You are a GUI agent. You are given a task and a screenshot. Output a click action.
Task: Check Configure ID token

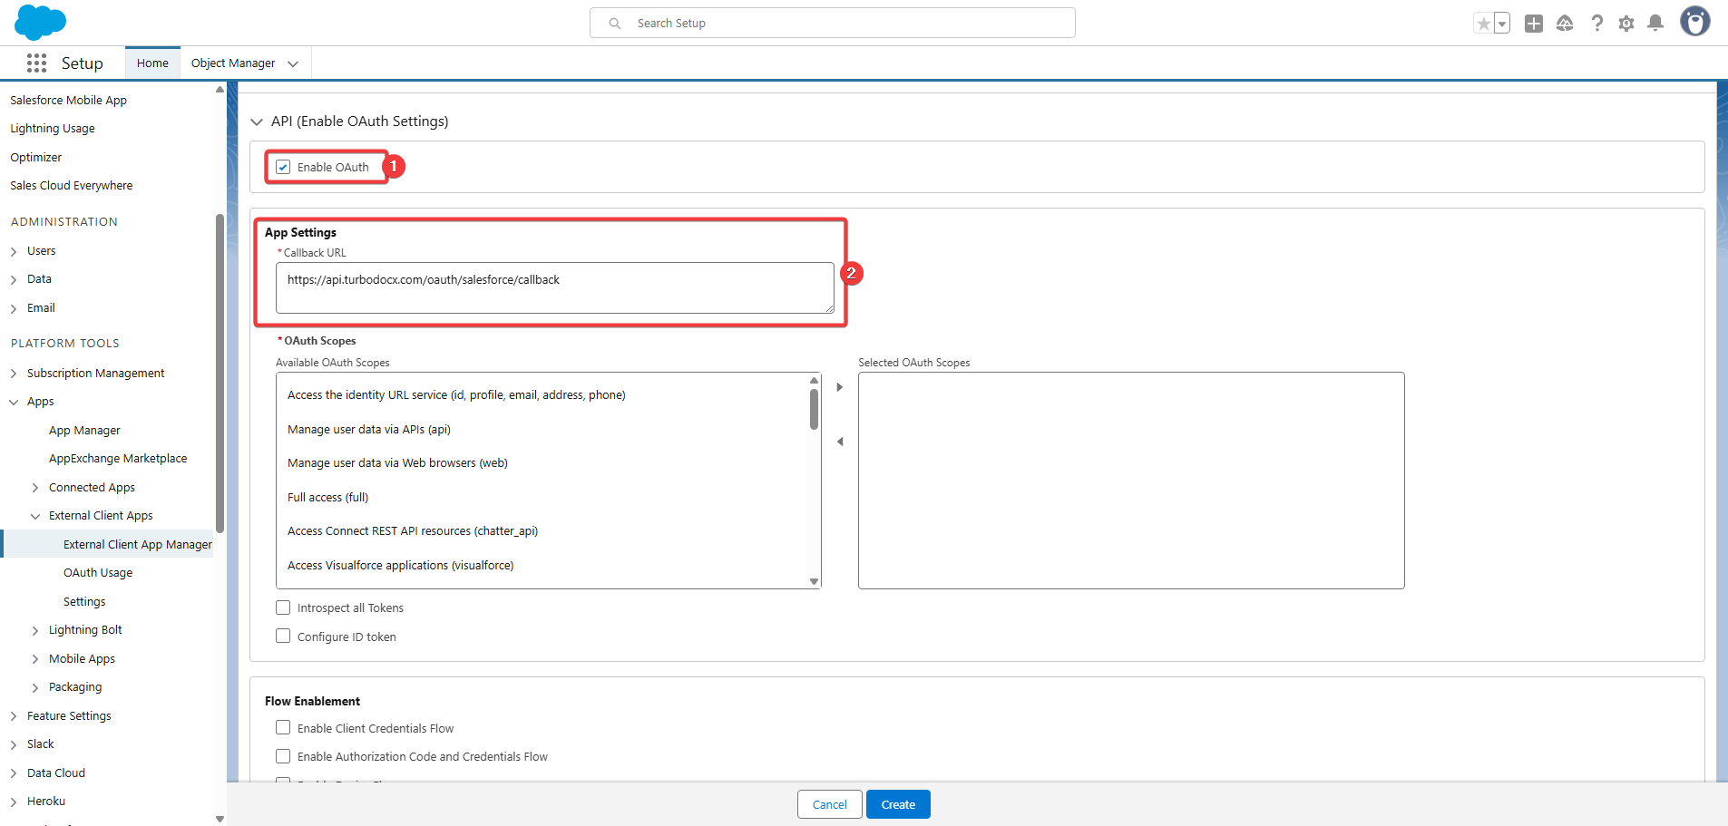[x=283, y=637]
